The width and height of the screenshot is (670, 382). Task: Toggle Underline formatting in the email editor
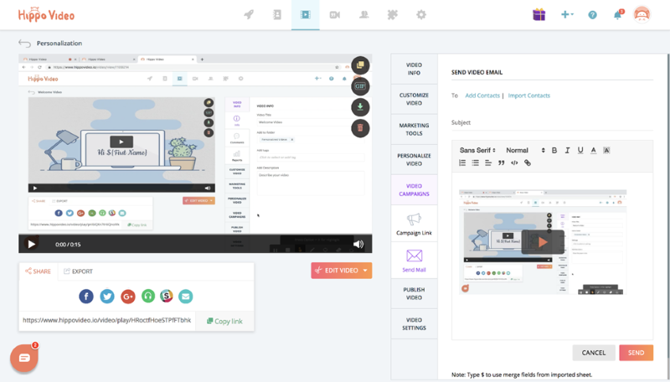coord(580,151)
